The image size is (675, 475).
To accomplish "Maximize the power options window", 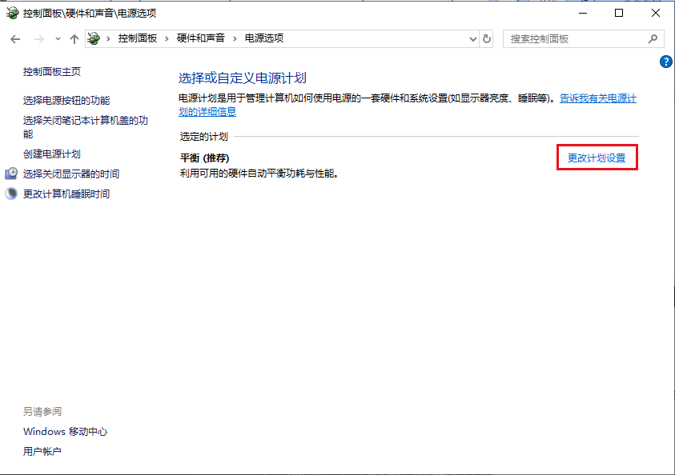I will point(619,13).
